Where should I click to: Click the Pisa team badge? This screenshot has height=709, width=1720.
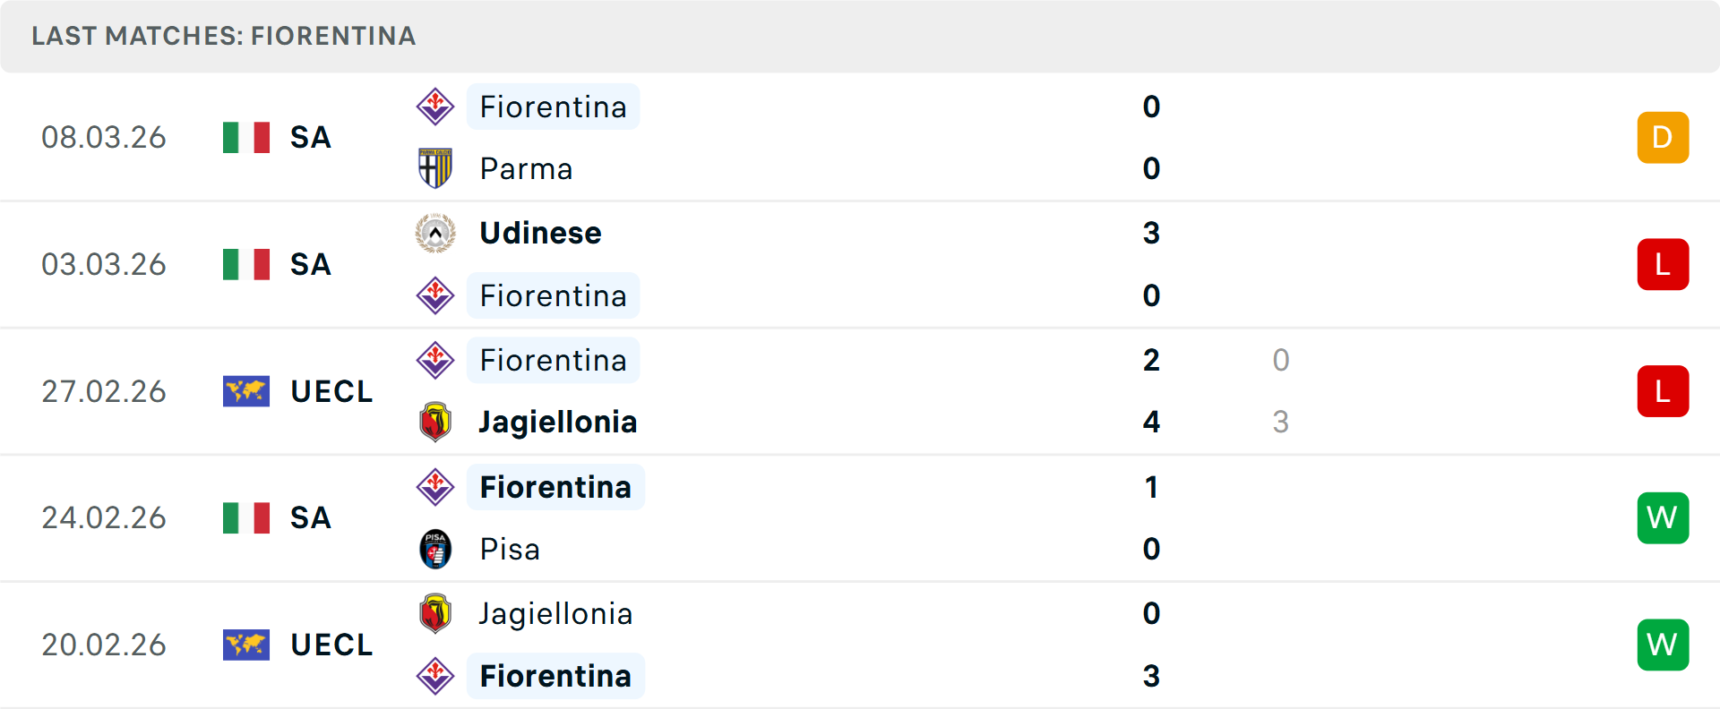(x=435, y=549)
